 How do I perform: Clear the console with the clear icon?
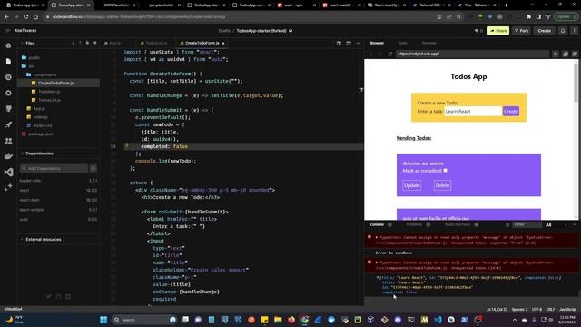pyautogui.click(x=507, y=224)
